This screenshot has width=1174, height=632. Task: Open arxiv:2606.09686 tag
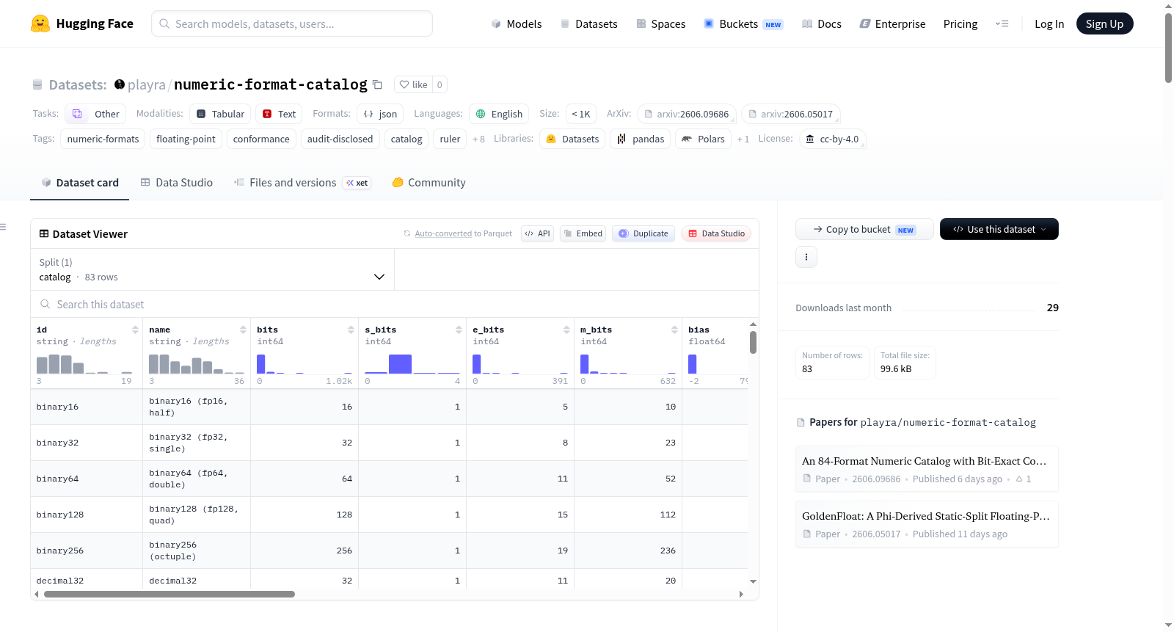[686, 114]
